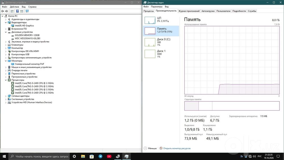This screenshot has width=284, height=160.
Task: Click the Структура памяти composition bar
Action: pos(232,106)
